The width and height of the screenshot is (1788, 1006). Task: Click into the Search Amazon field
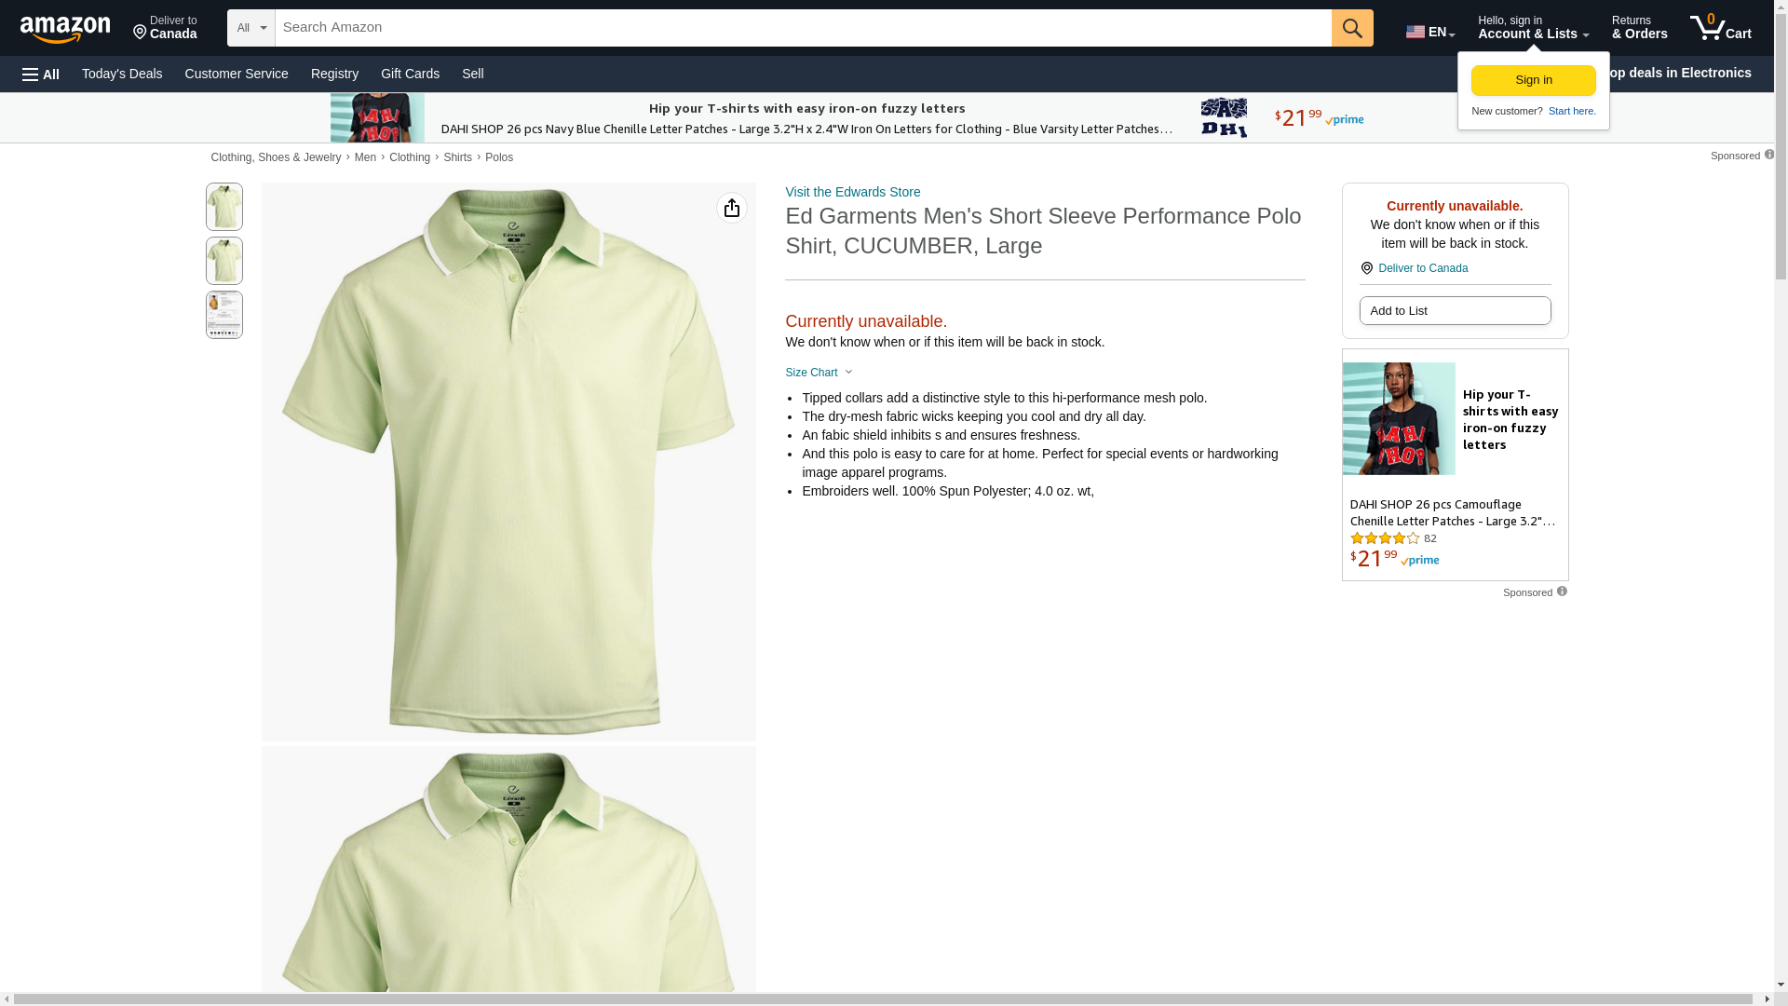[803, 28]
